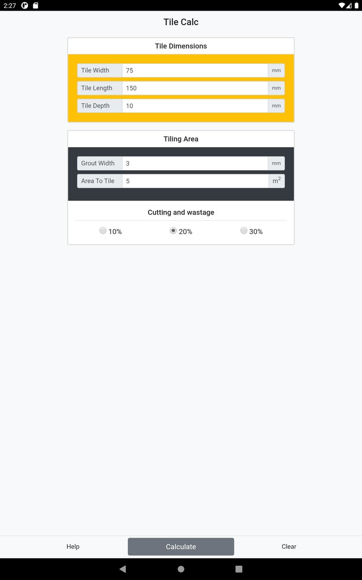Tap the Tile Width mm unit

pos(276,70)
